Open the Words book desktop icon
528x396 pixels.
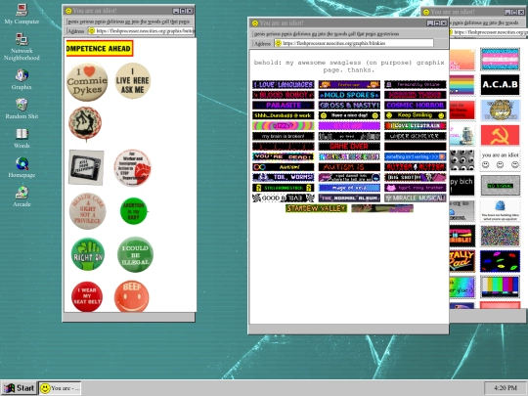pos(22,138)
